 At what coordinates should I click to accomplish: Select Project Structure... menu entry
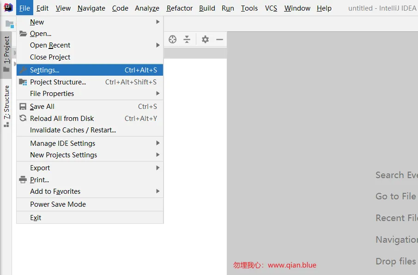90,82
